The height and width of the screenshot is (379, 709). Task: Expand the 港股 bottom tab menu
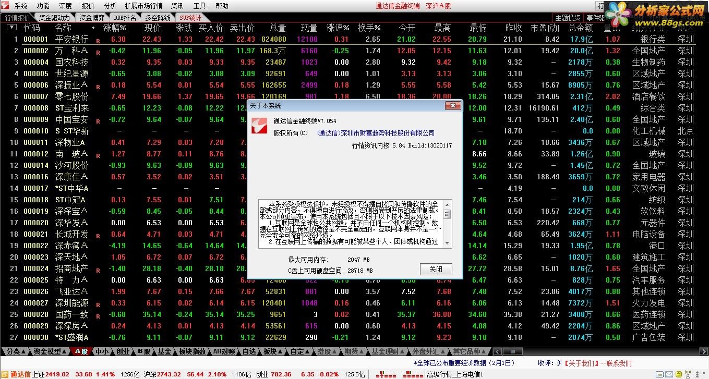tap(327, 351)
